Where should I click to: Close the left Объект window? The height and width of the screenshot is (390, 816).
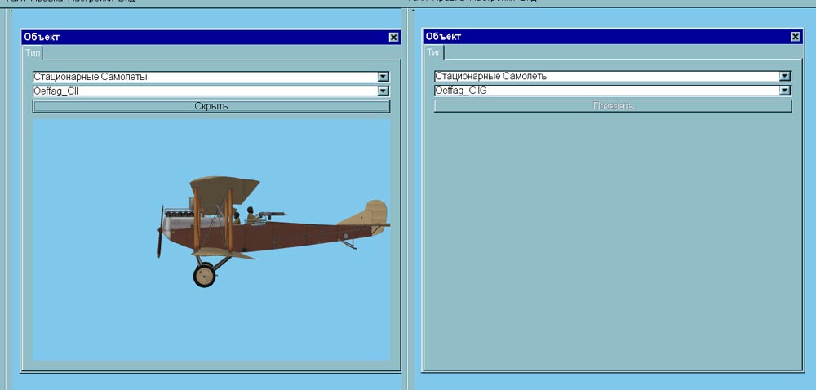394,37
